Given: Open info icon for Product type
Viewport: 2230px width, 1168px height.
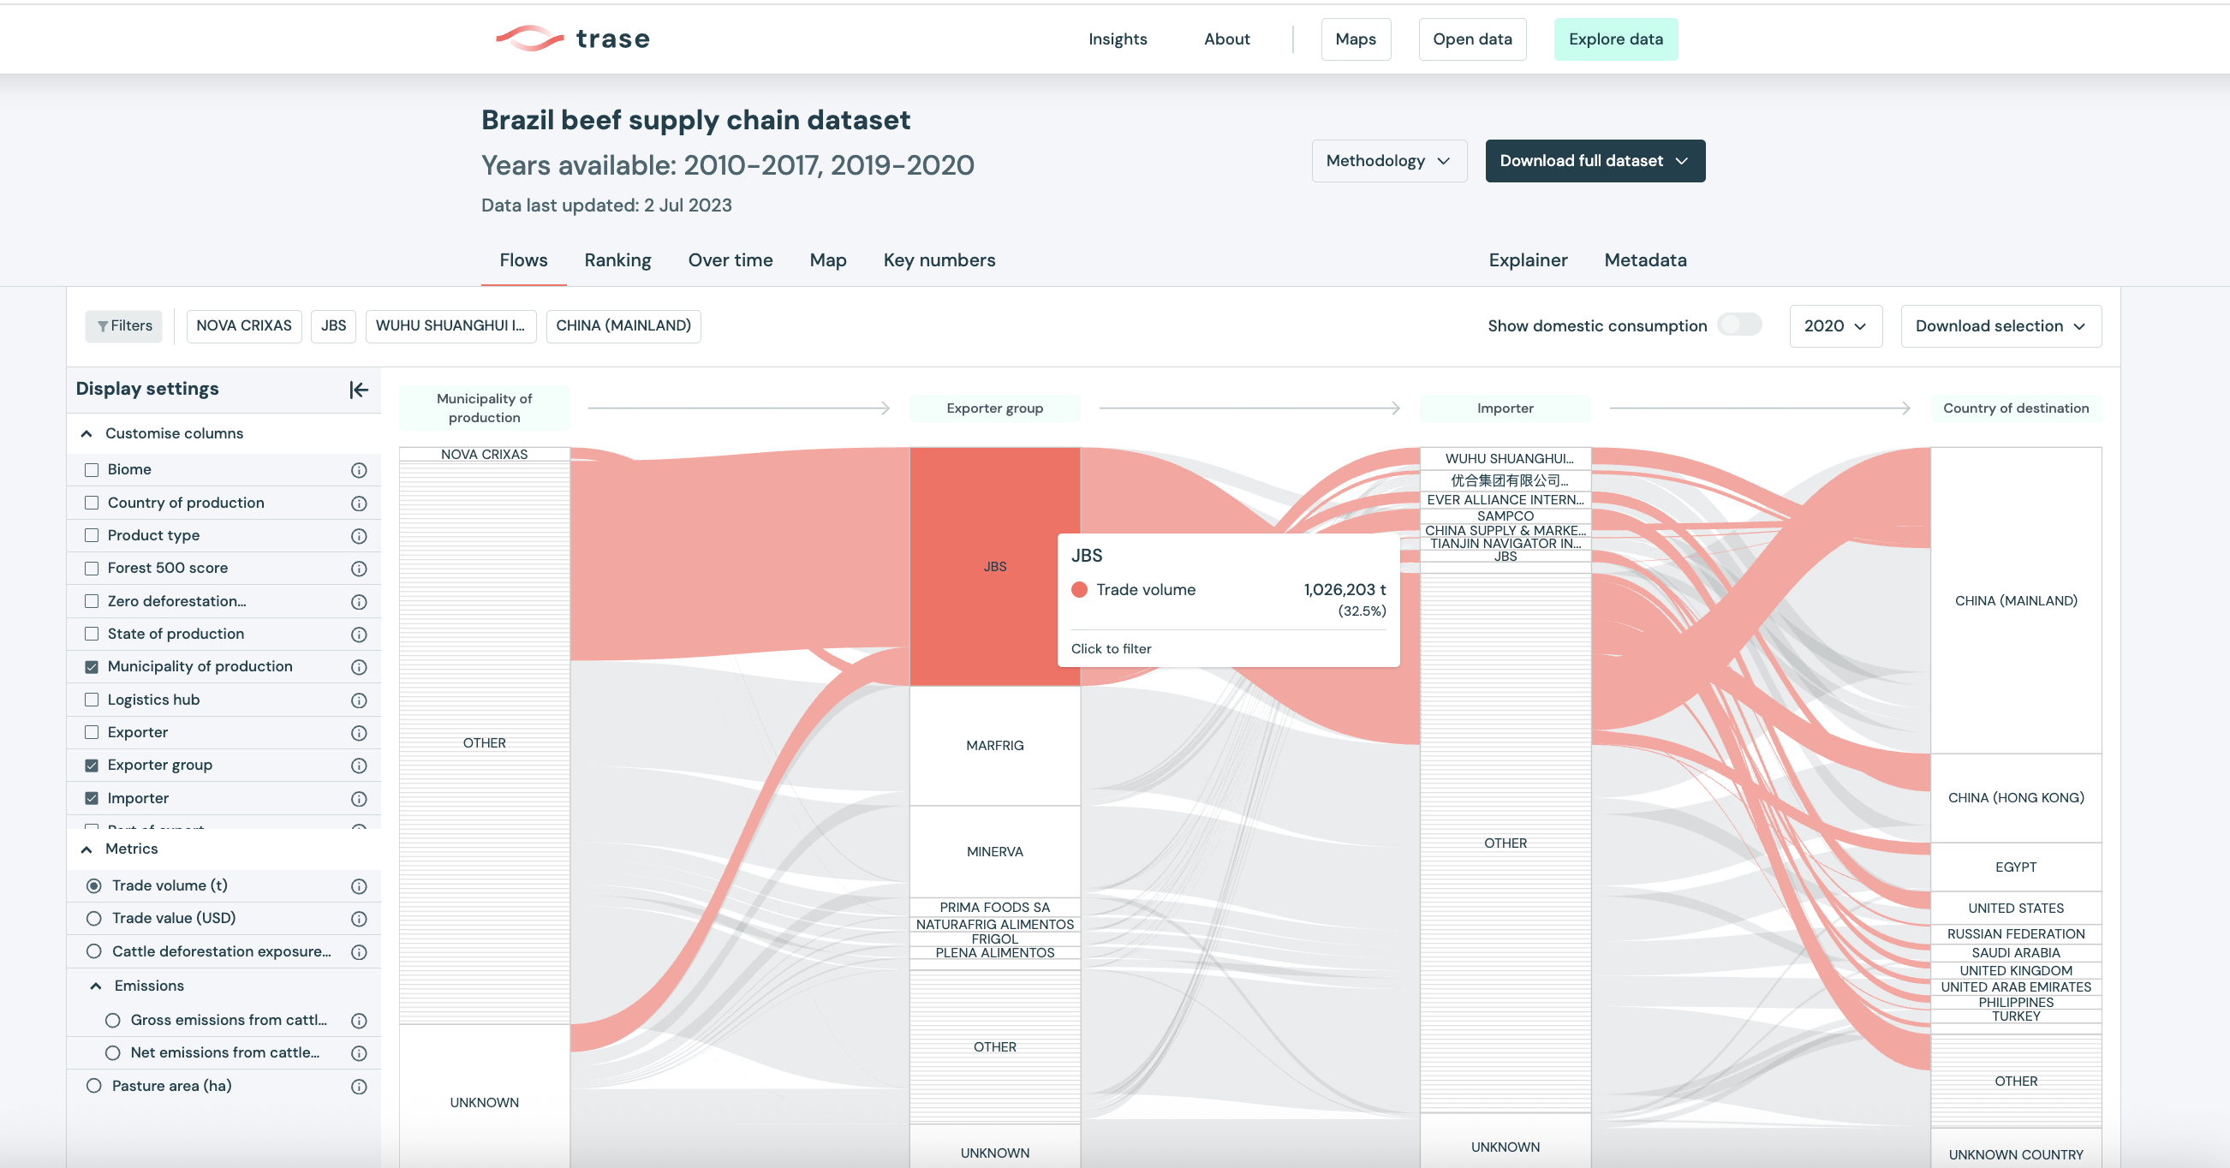Looking at the screenshot, I should click(358, 536).
